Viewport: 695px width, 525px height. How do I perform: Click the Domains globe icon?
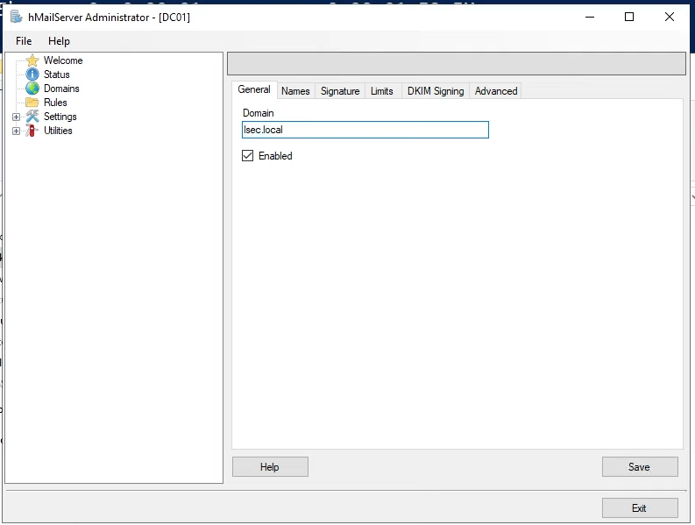click(x=32, y=89)
